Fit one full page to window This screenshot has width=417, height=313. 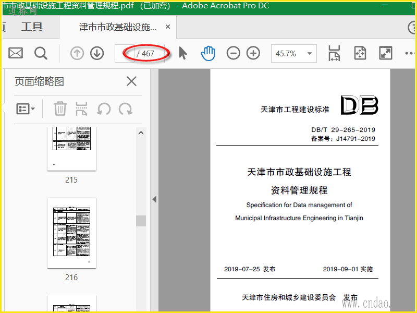(360, 53)
